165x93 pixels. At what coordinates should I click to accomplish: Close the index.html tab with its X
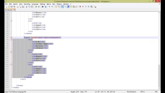pos(14,10)
